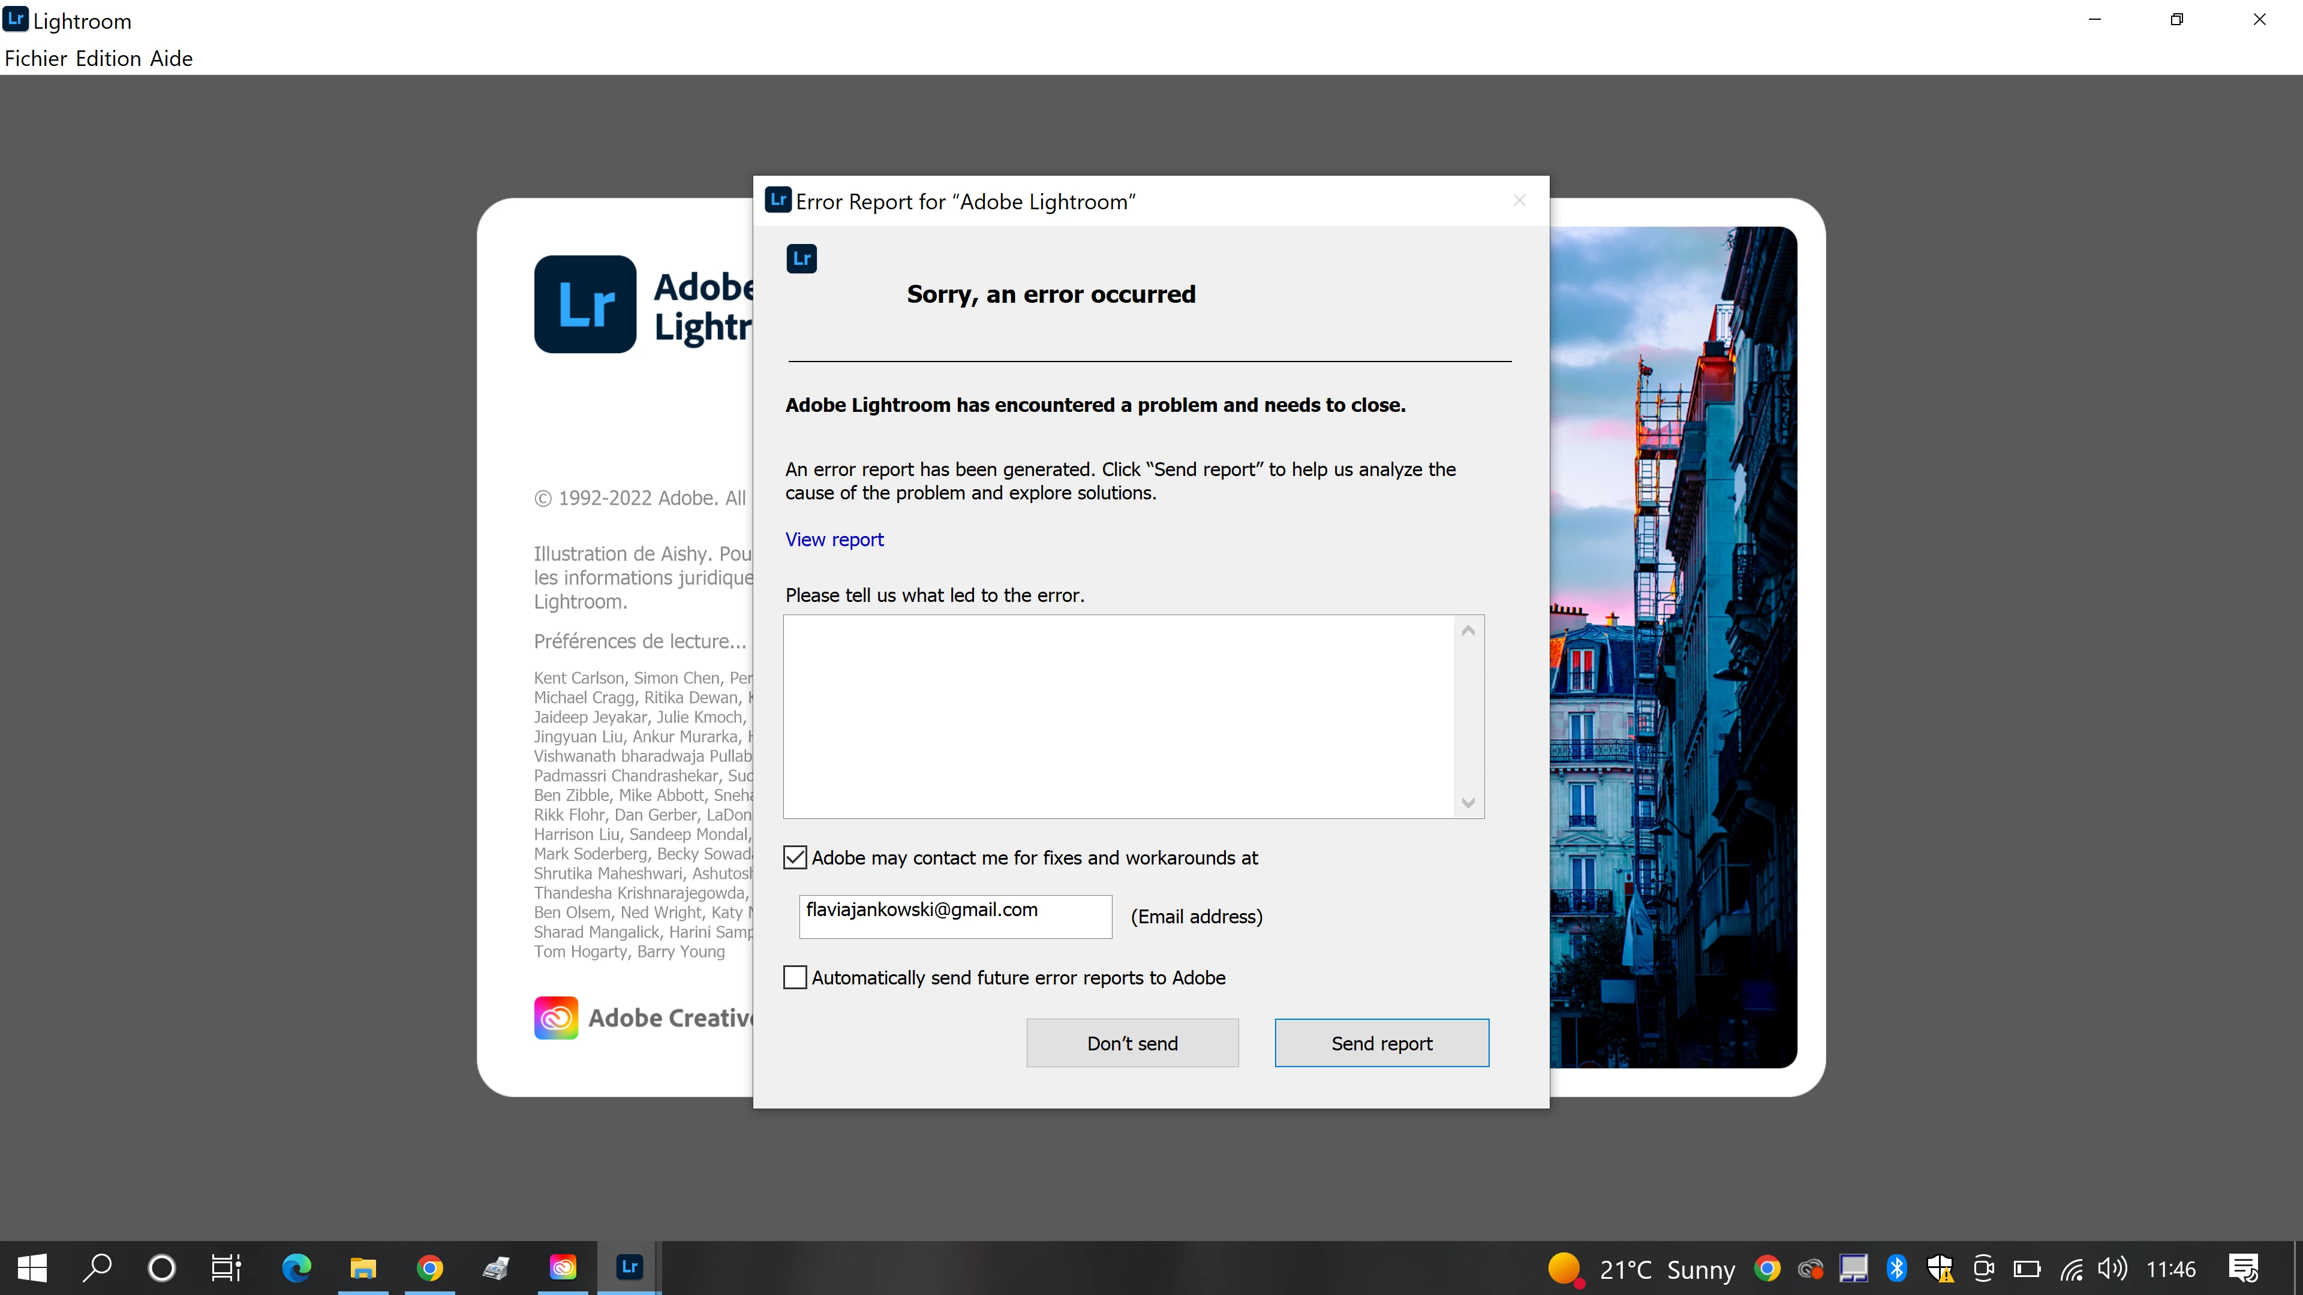
Task: Open the clock showing 11:46
Action: tap(2170, 1269)
